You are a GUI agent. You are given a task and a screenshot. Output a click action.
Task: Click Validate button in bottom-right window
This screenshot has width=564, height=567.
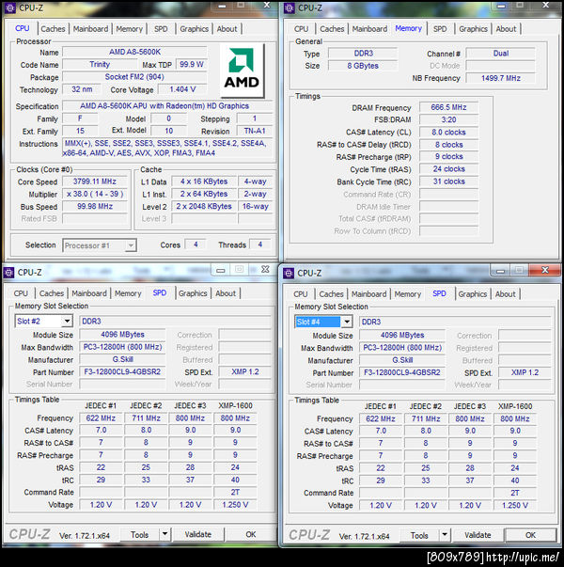pyautogui.click(x=478, y=535)
